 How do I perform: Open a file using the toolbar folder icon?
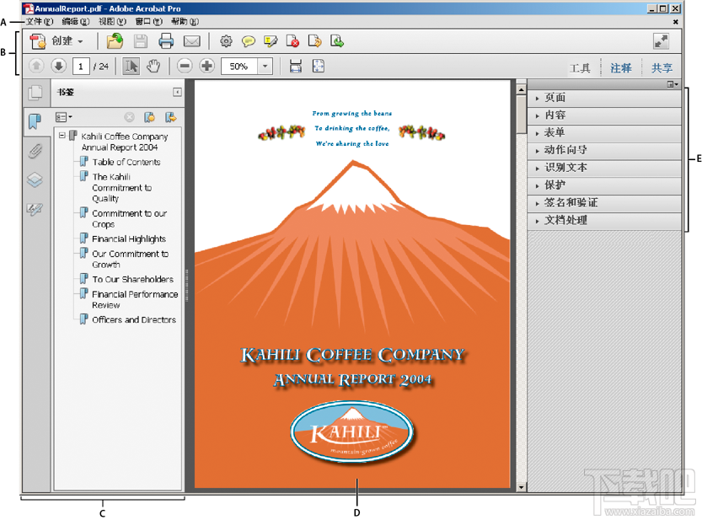pos(113,40)
